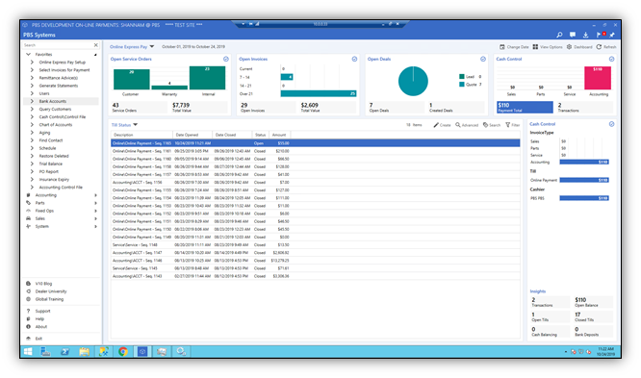This screenshot has width=641, height=378.
Task: Open Online Express Pay dropdown
Action: click(152, 46)
